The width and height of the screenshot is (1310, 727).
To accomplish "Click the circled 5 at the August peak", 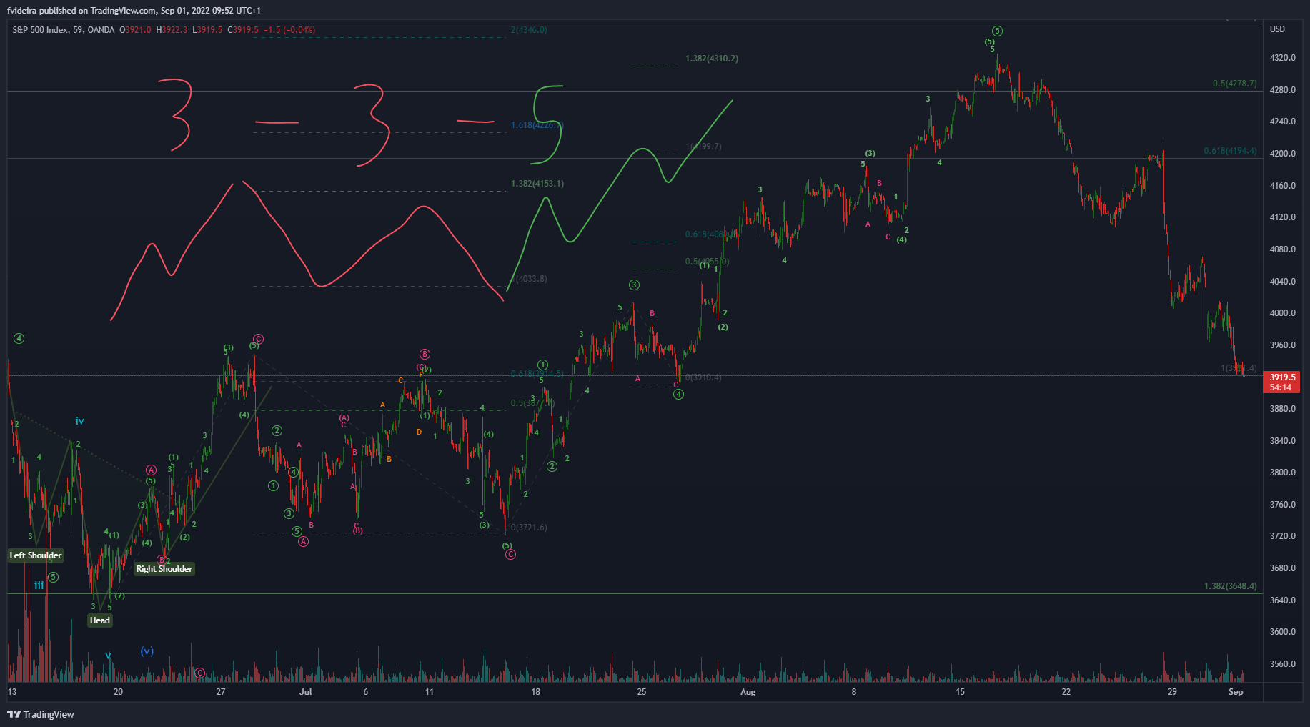I will [x=997, y=31].
